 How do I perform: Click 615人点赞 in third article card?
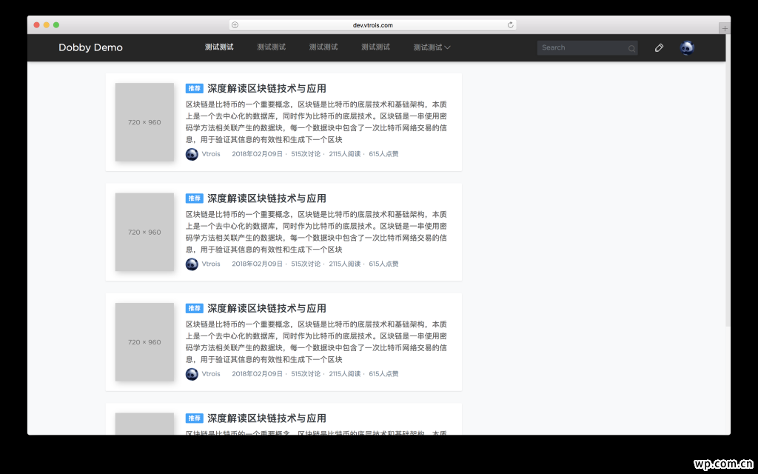pyautogui.click(x=384, y=373)
